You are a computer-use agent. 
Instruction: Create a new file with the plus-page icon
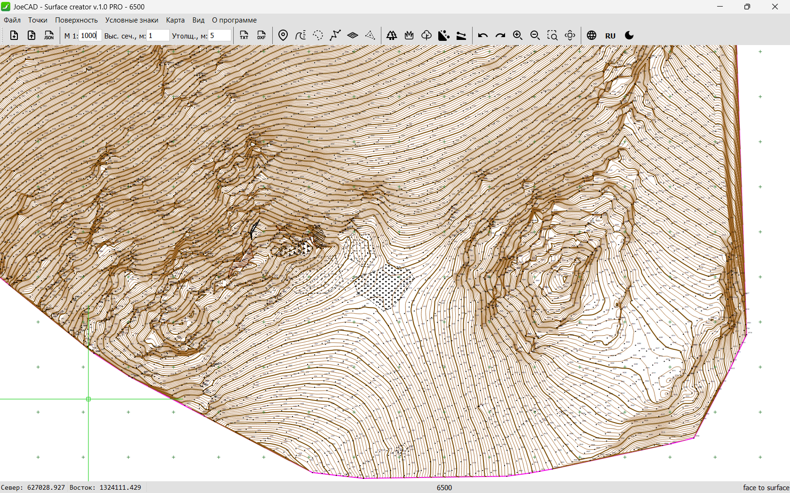click(14, 35)
